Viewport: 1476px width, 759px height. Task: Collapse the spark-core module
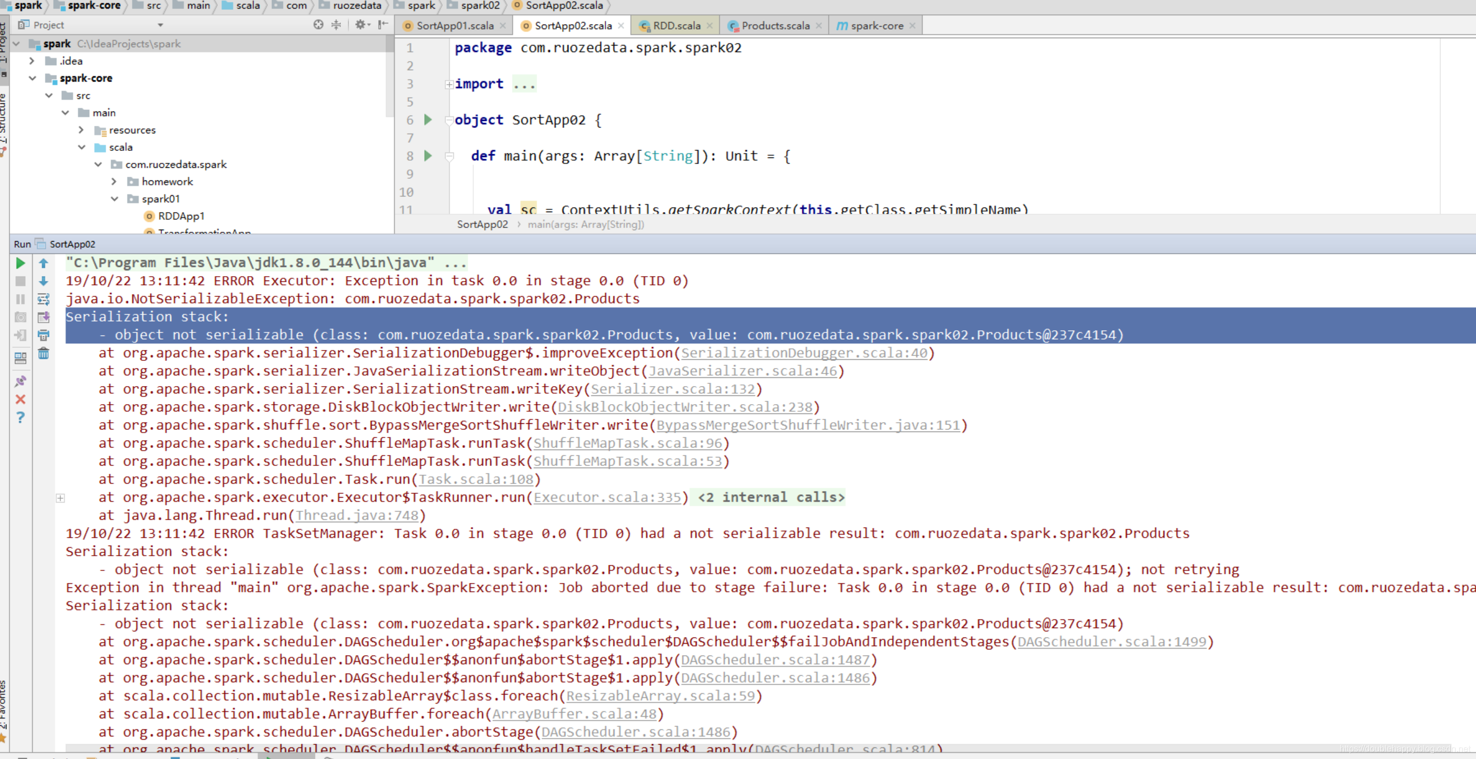(32, 78)
